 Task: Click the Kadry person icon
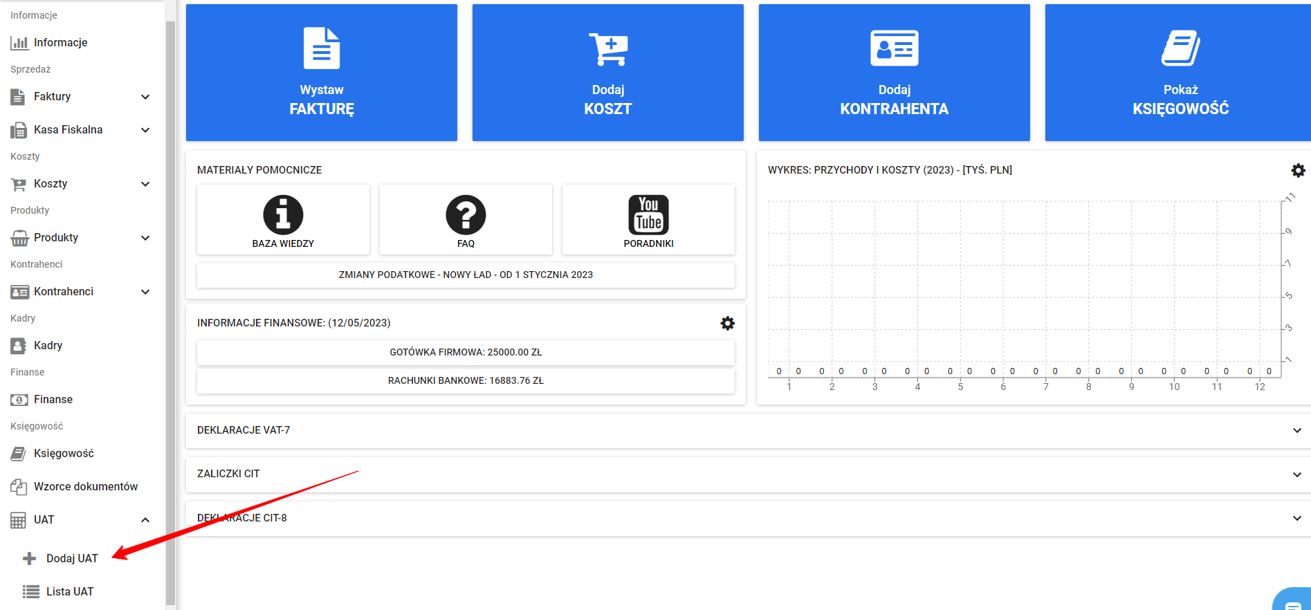19,346
